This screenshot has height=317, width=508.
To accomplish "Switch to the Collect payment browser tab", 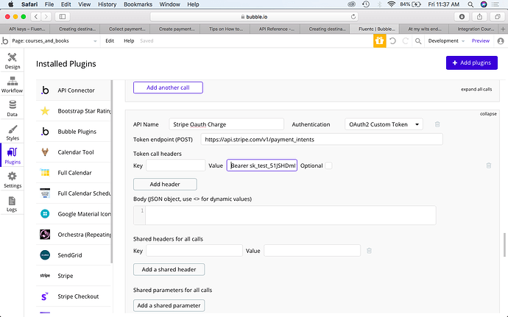I will (127, 29).
